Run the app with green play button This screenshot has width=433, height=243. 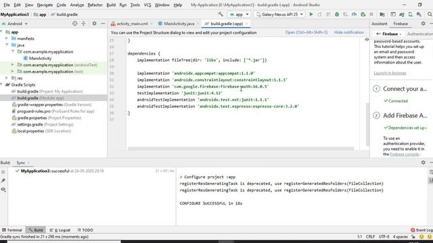point(311,14)
